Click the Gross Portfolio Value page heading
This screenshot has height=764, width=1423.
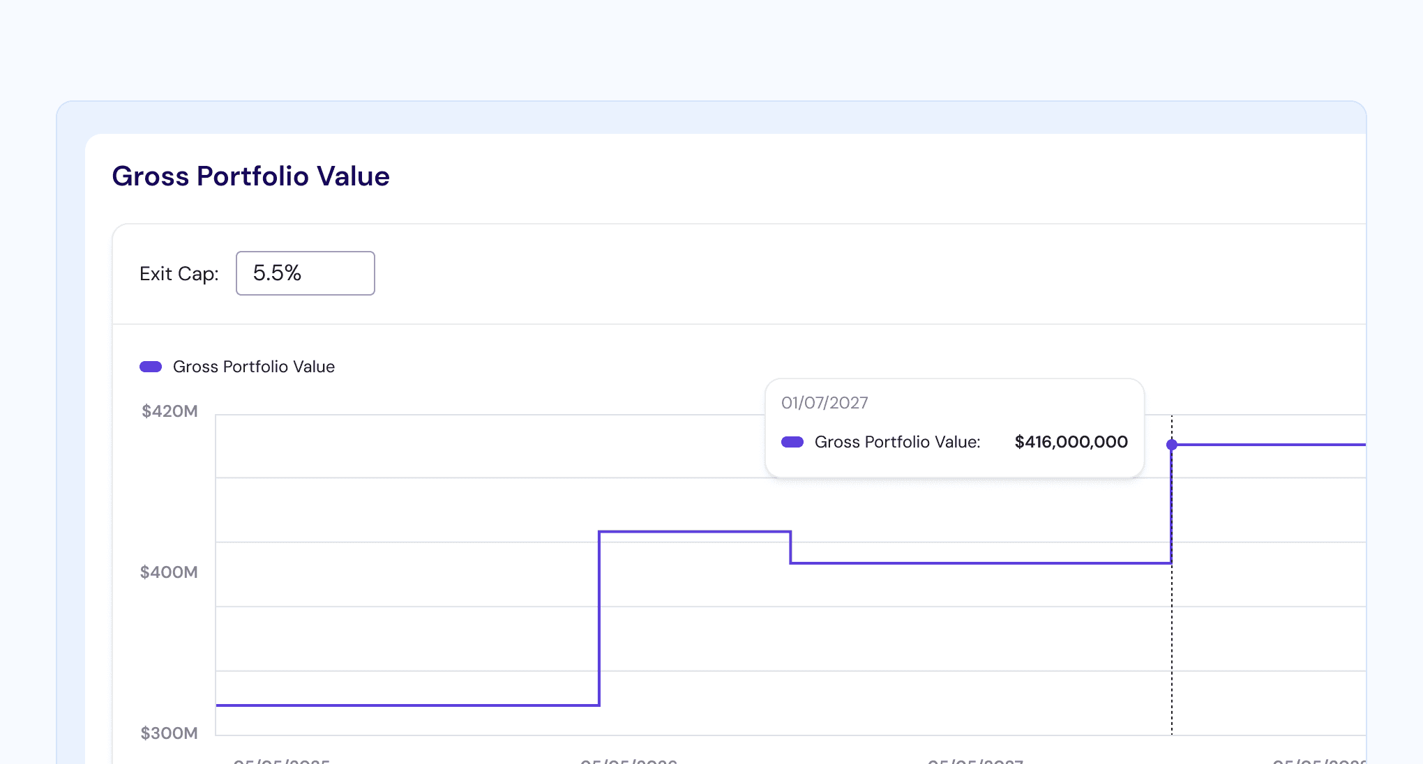(x=250, y=176)
